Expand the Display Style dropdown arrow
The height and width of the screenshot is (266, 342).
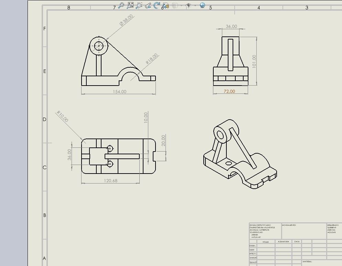181,5
